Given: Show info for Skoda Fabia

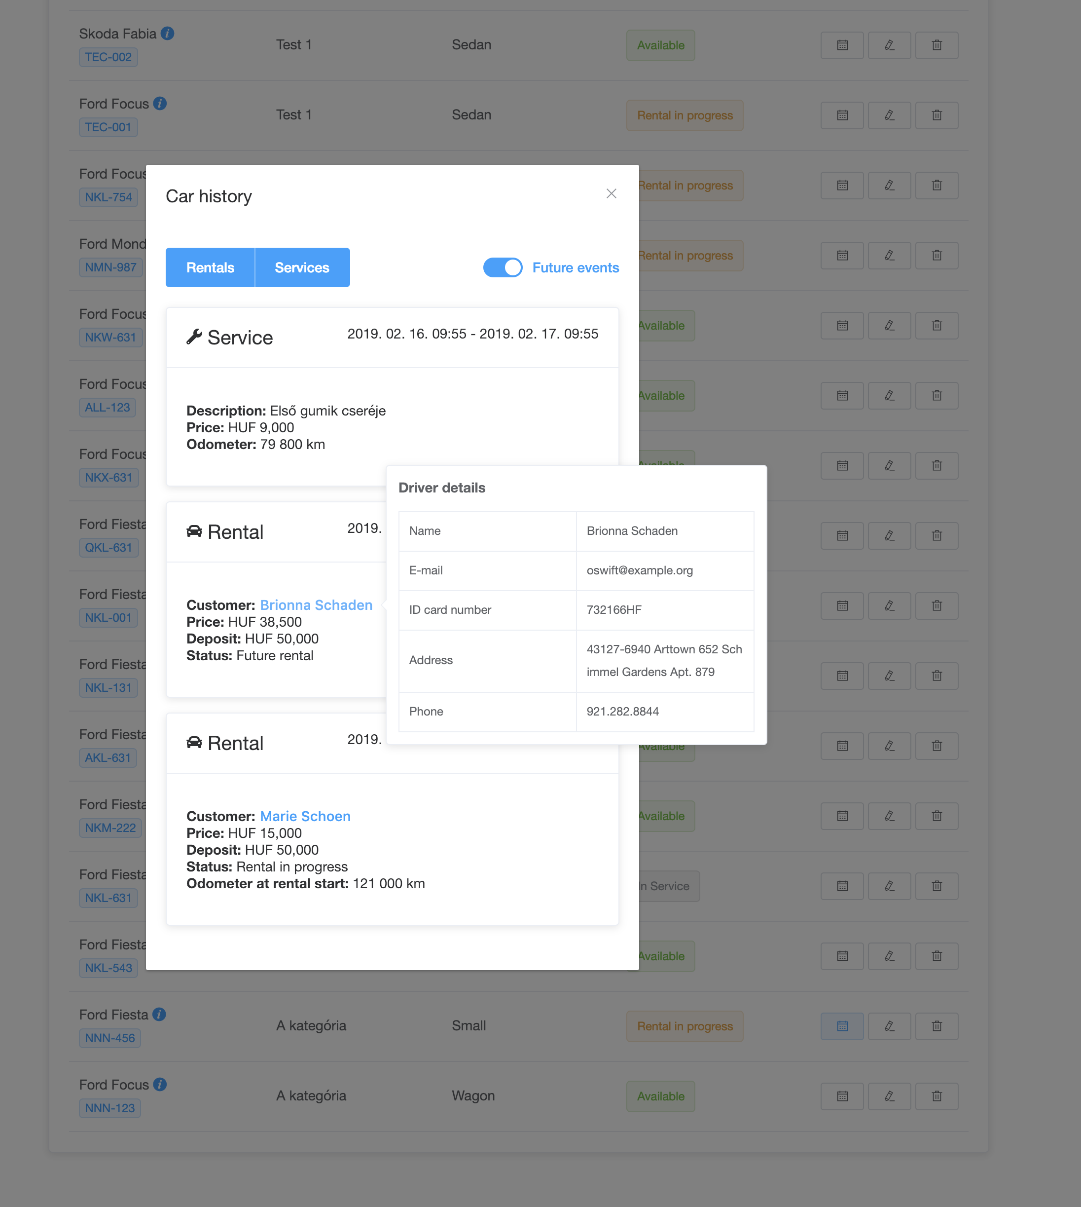Looking at the screenshot, I should [x=168, y=33].
